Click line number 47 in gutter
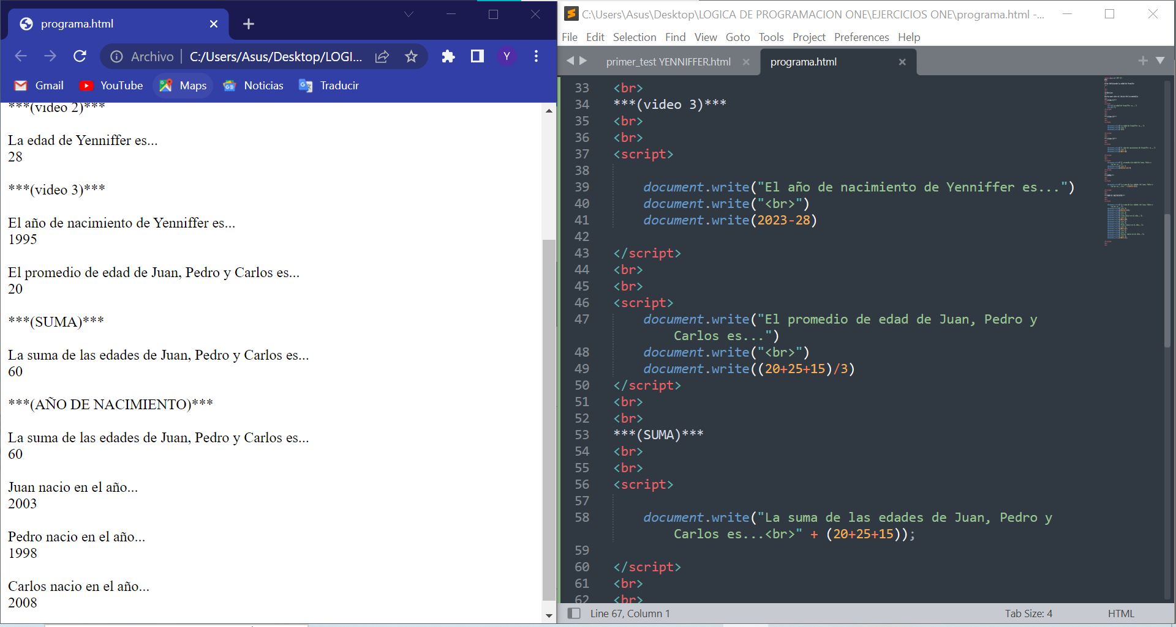This screenshot has width=1176, height=627. pos(582,319)
